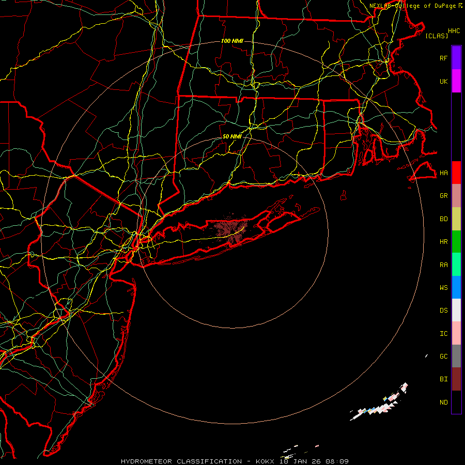Viewport: 465px width, 465px height.
Task: Click the GR legend label
Action: [443, 196]
